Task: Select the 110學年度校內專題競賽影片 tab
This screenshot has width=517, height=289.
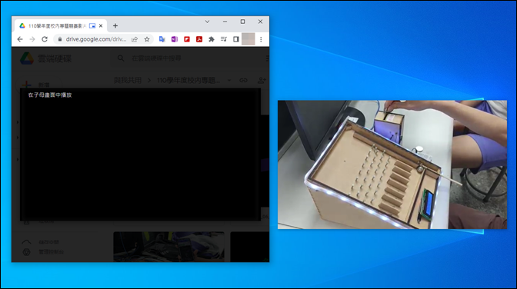Action: [57, 25]
